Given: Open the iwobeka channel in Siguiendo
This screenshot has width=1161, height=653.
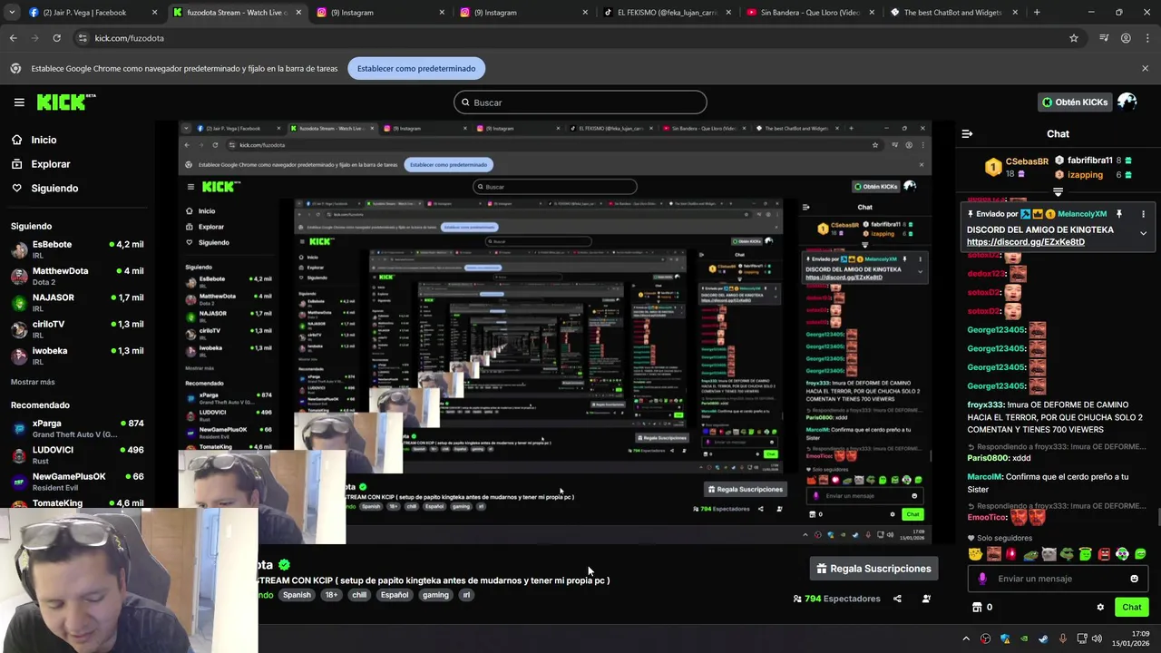Looking at the screenshot, I should pyautogui.click(x=77, y=356).
